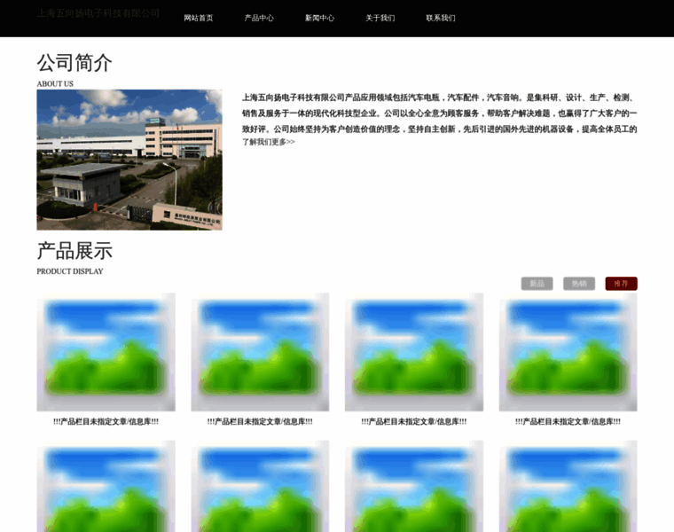Click the 公司简介 heading

click(x=74, y=63)
